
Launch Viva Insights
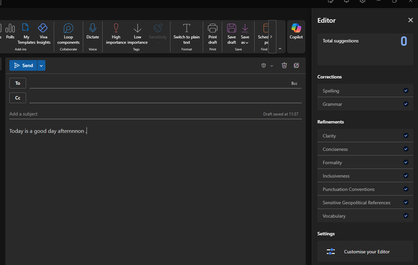click(43, 33)
